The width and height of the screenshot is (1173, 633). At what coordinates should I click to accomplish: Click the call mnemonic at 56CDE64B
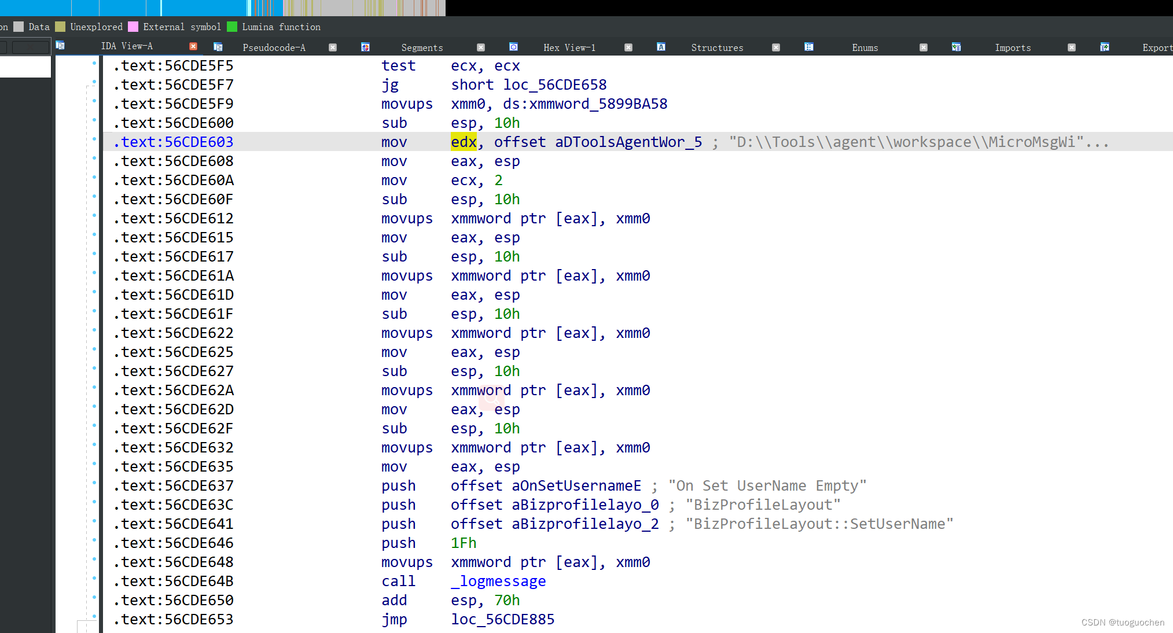(399, 581)
